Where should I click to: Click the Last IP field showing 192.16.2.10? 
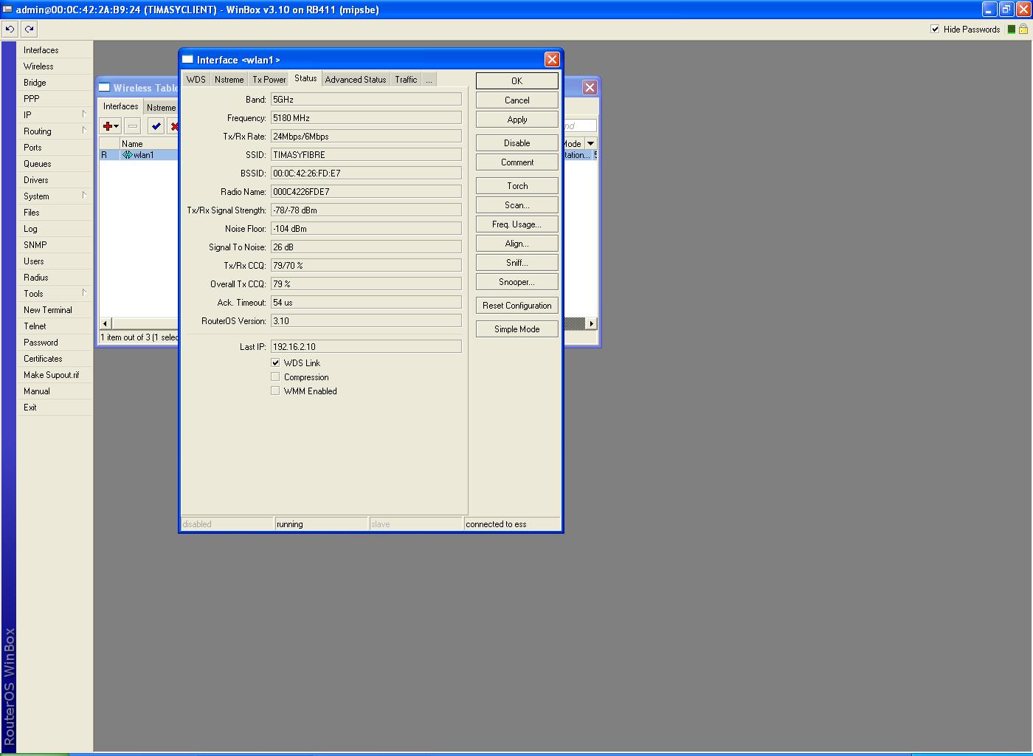366,347
